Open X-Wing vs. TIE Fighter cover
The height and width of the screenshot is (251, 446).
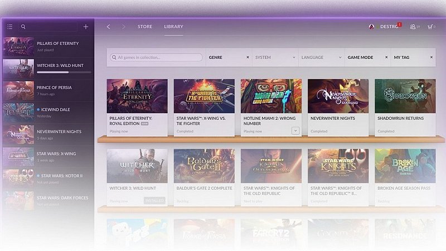204,96
